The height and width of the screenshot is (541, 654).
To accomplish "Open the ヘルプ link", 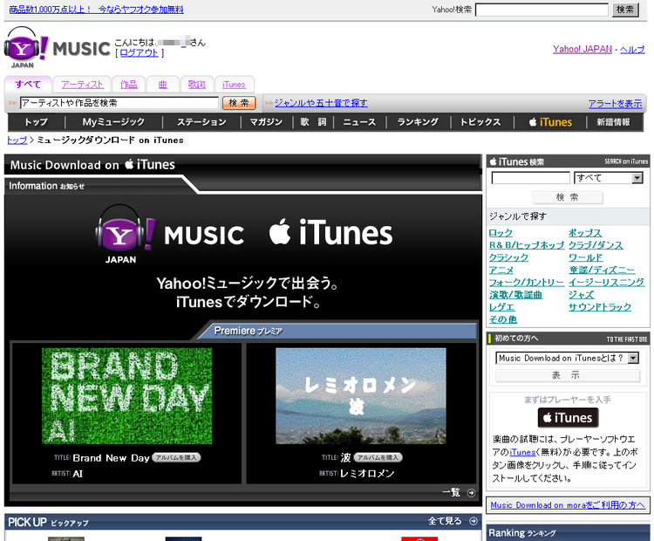I will pos(632,49).
